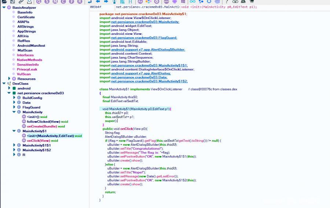
Task: Click the question mark help icon
Action: [x=227, y=2]
